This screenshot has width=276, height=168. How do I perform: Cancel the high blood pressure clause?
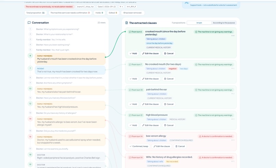click(x=168, y=125)
